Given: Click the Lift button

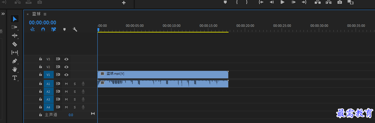Looking at the screenshot, I should (x=318, y=2).
